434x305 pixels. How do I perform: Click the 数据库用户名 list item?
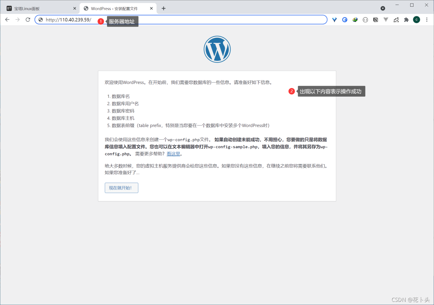click(125, 103)
